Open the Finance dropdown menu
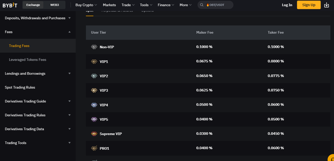 166,5
